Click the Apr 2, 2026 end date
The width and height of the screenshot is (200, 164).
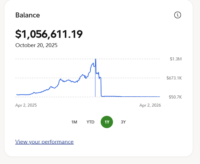(150, 105)
